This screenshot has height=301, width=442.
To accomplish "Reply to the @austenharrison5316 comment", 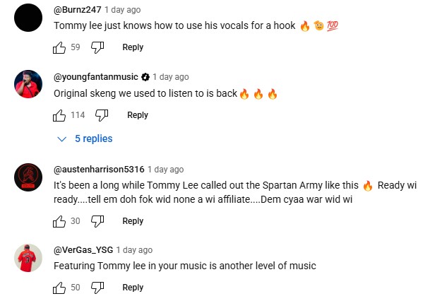I will click(x=133, y=221).
